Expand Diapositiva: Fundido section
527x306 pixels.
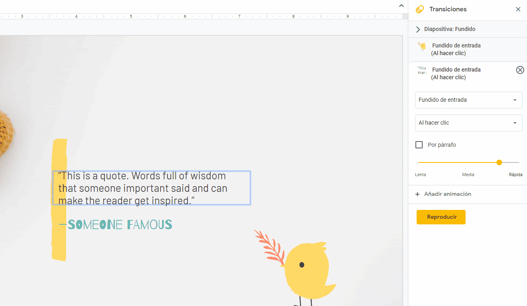click(418, 29)
